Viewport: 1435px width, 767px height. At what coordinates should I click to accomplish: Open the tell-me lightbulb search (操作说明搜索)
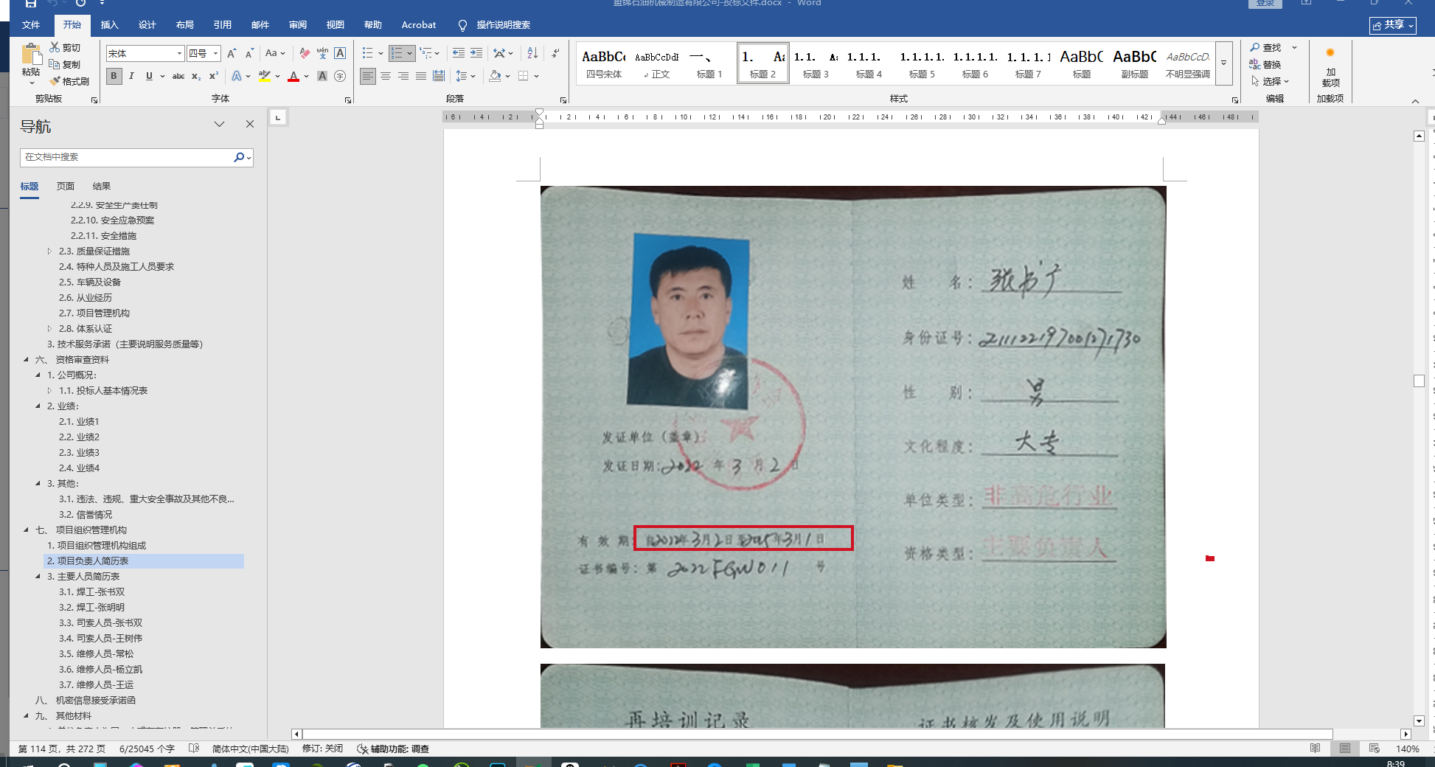[x=493, y=25]
